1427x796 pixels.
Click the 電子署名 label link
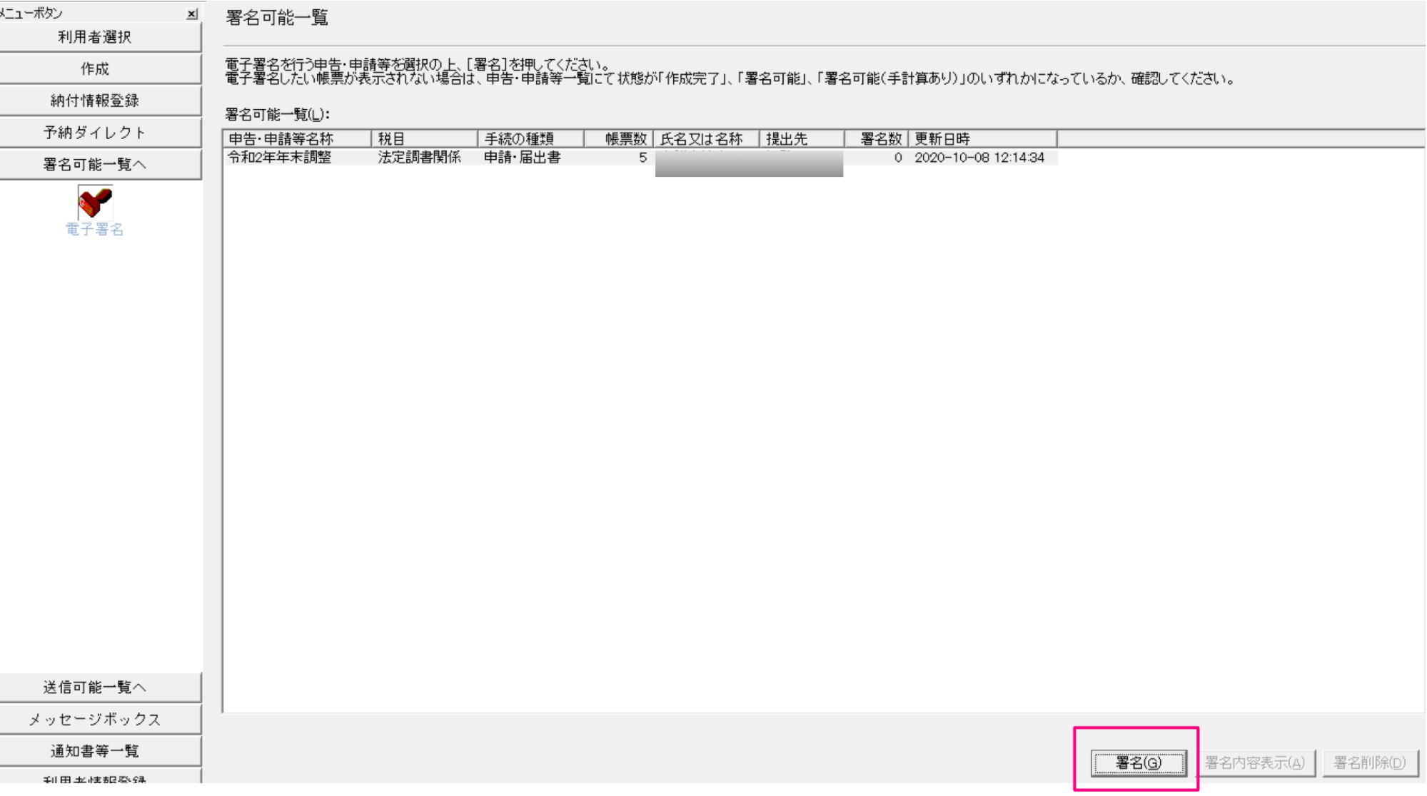95,230
